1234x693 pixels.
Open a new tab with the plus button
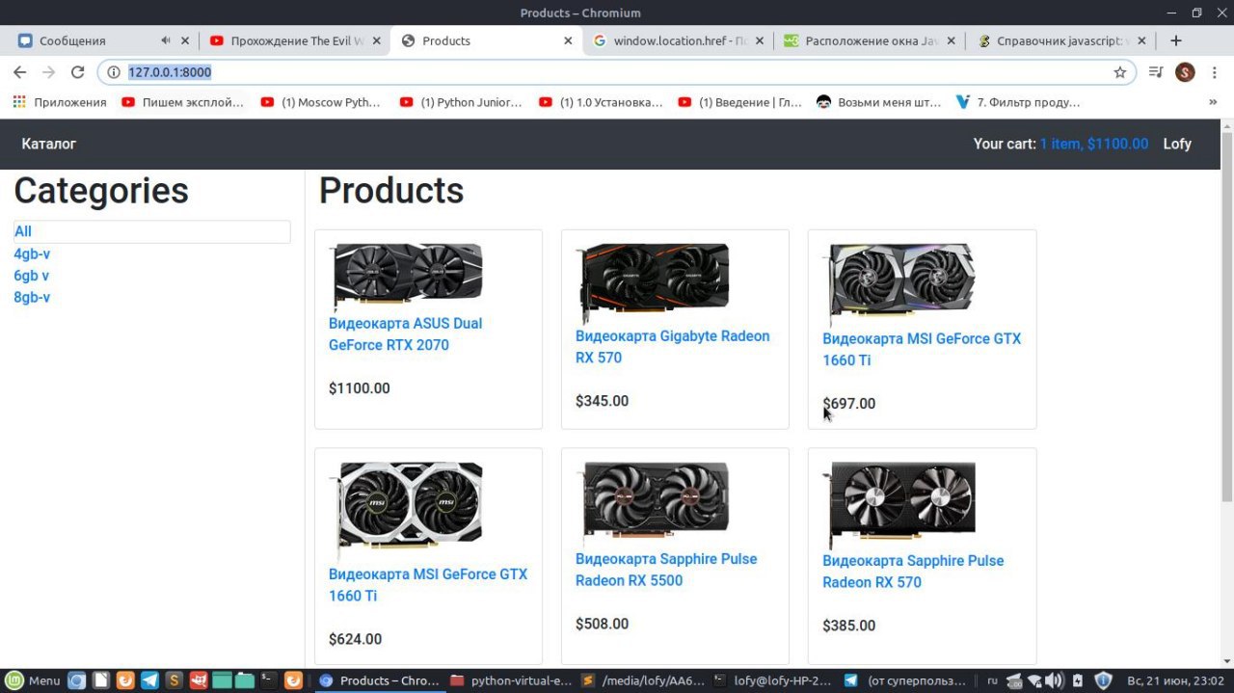(1175, 40)
